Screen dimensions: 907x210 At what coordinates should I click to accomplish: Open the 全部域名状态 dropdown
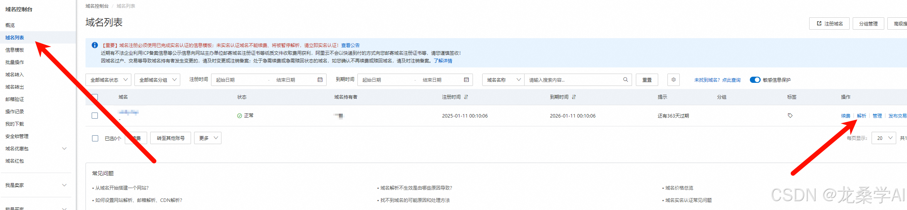point(108,80)
